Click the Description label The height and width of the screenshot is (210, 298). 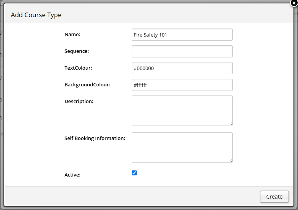[79, 102]
